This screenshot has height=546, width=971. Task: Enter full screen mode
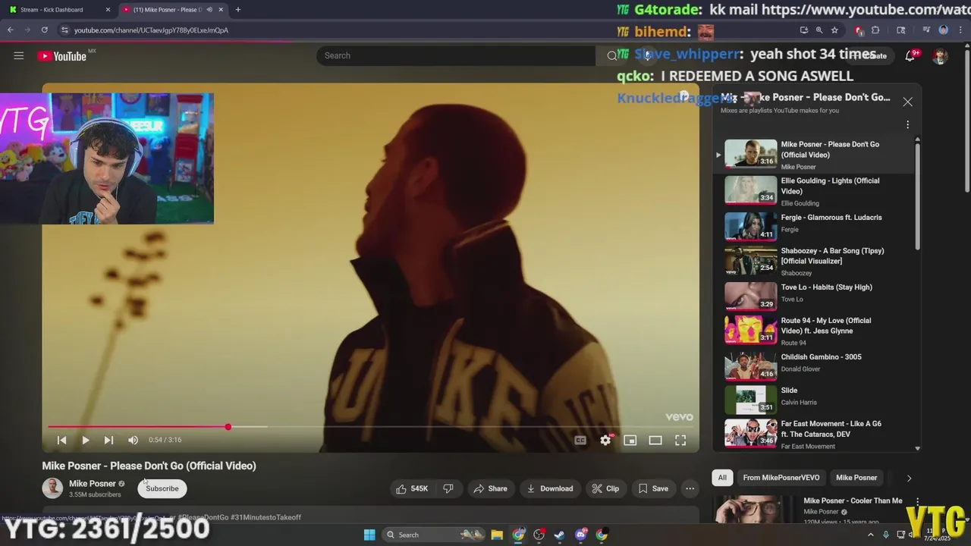tap(680, 440)
